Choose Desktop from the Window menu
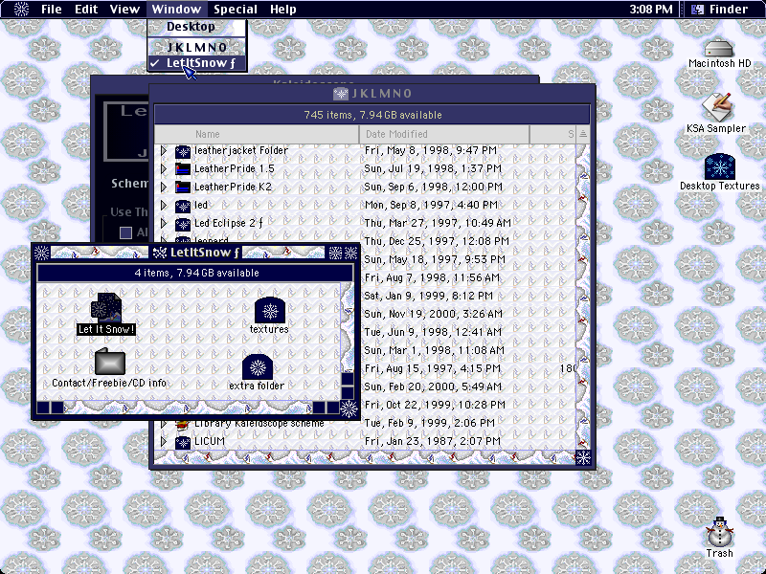The height and width of the screenshot is (574, 766). tap(197, 27)
